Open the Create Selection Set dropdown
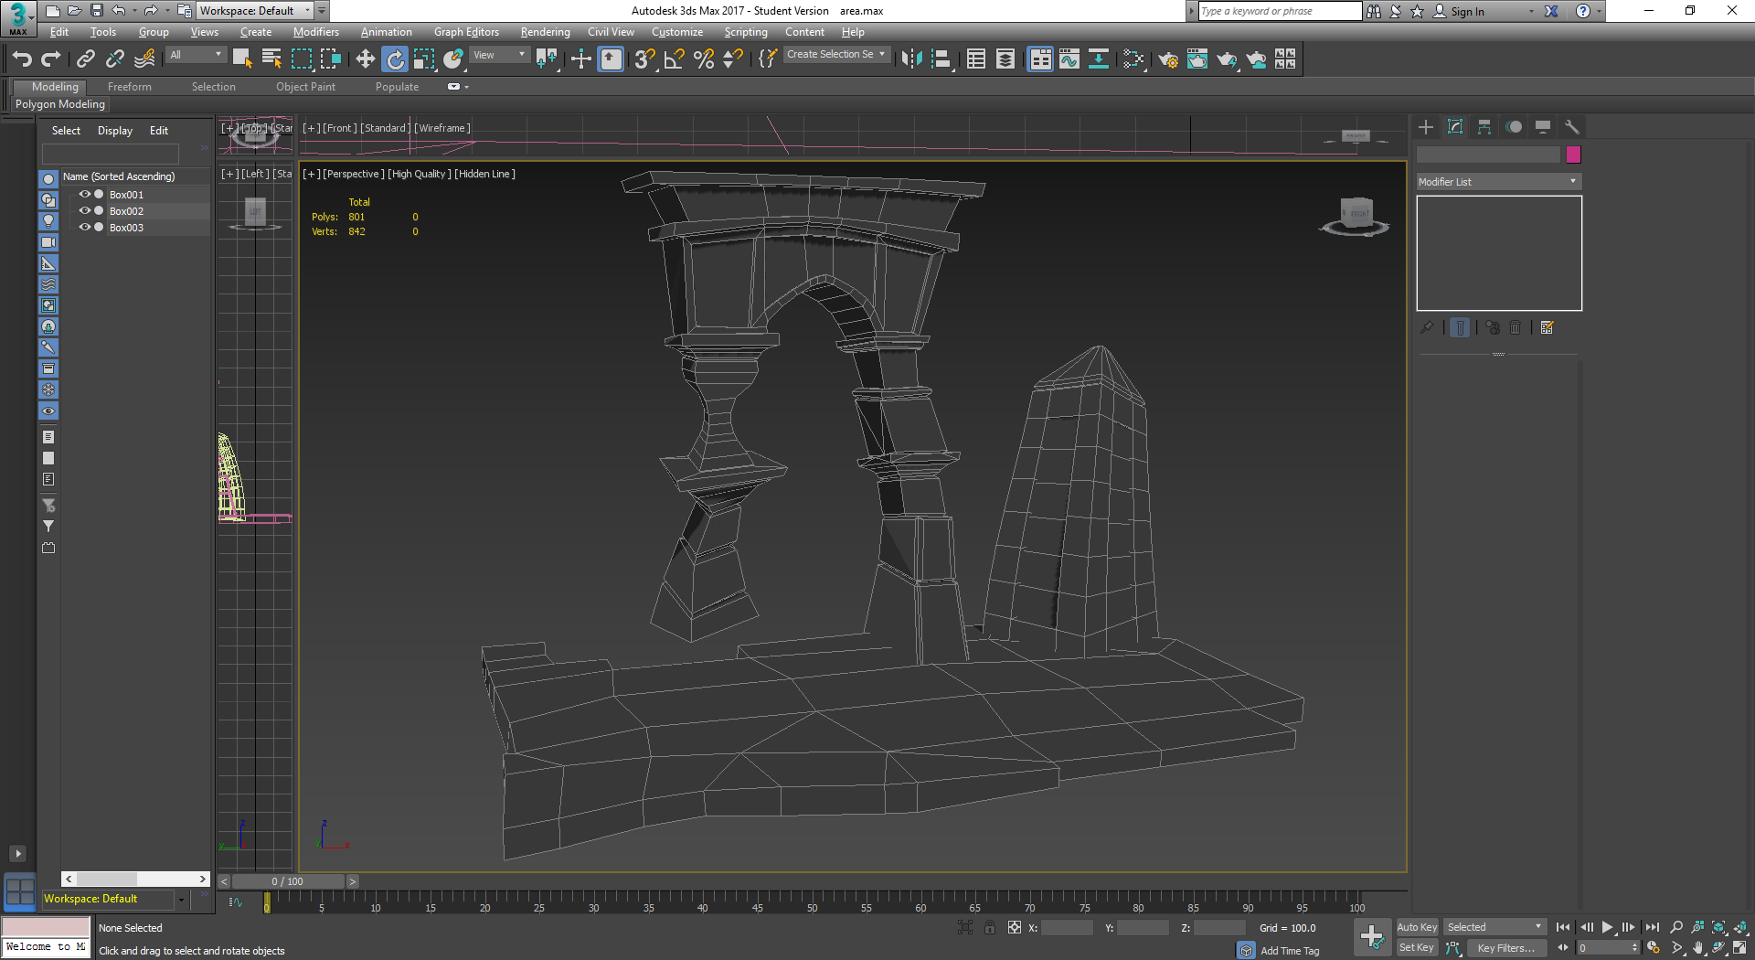Viewport: 1755px width, 960px height. pyautogui.click(x=835, y=55)
